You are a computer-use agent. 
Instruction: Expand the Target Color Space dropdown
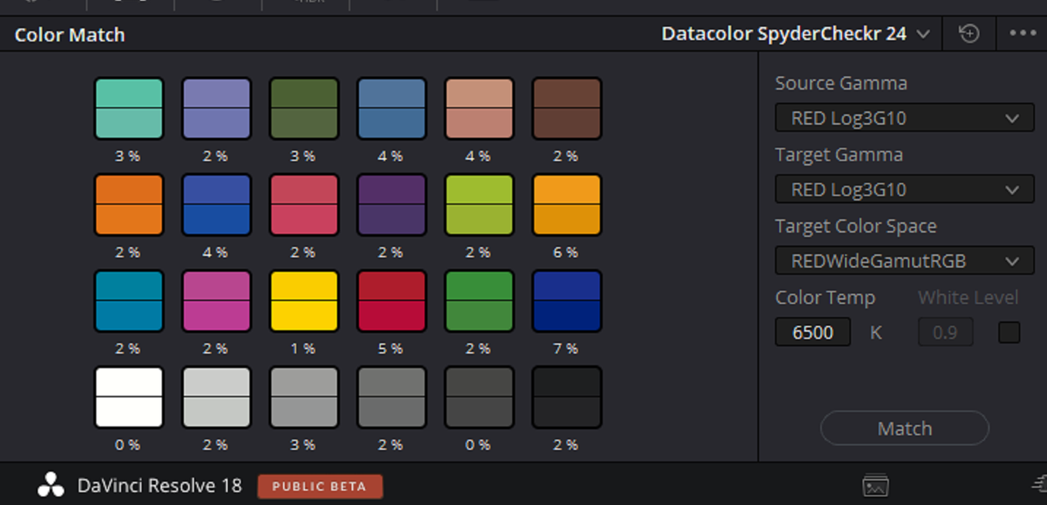point(905,261)
